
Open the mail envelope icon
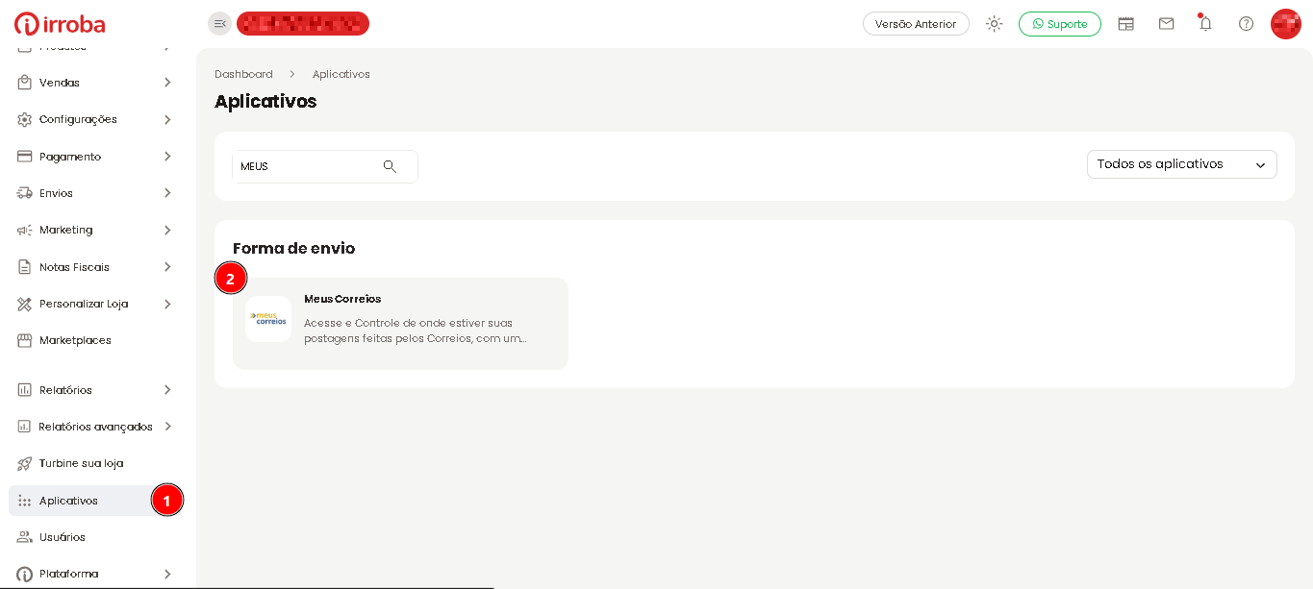1166,24
